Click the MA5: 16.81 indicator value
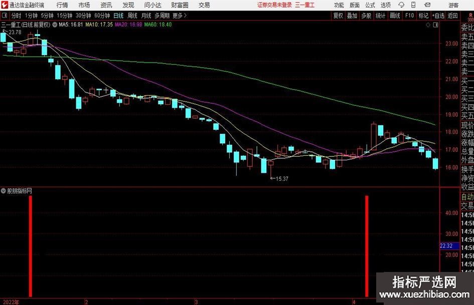Screen dimensions: 474x305 pyautogui.click(x=71, y=25)
